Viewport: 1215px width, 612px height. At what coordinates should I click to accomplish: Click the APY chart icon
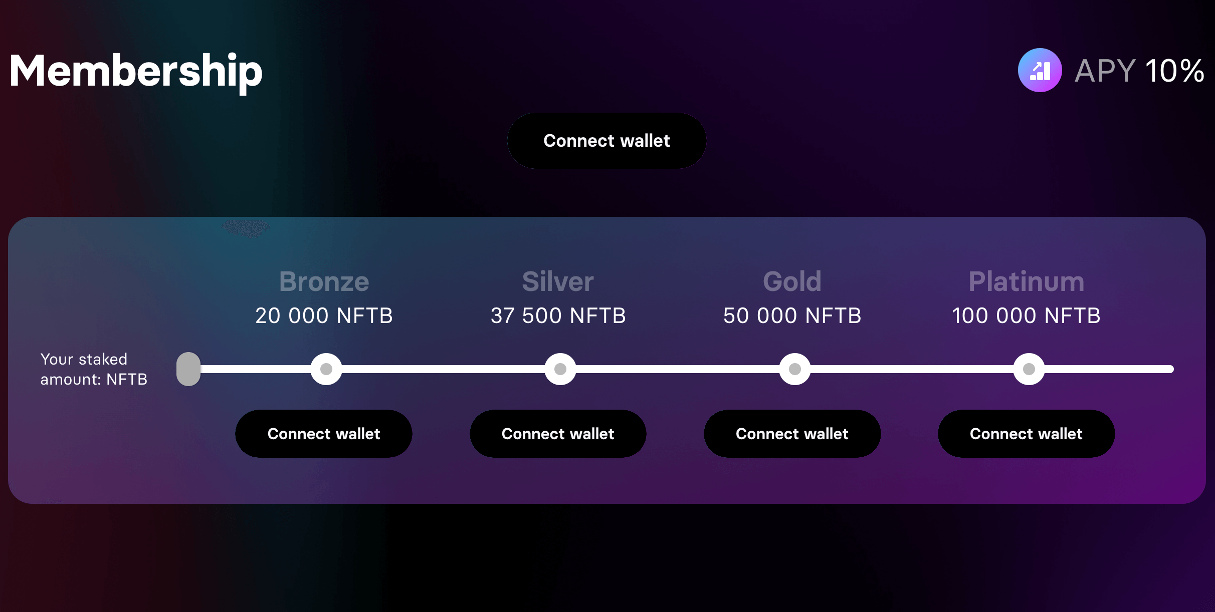[x=1040, y=70]
